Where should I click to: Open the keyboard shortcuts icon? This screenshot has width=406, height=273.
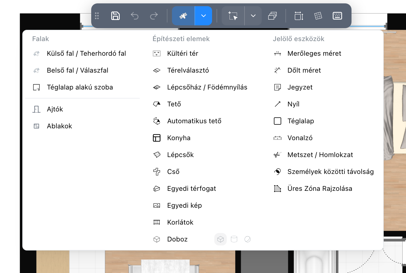point(337,16)
